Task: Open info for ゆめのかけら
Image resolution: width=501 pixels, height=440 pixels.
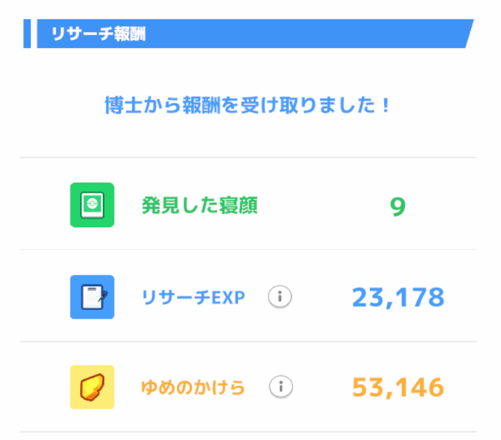Action: 281,387
